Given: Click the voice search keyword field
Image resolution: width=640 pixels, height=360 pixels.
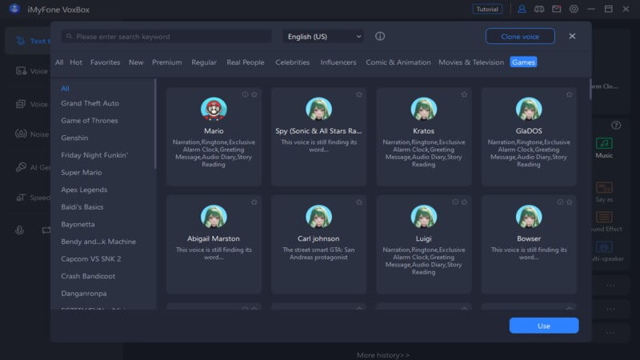Looking at the screenshot, I should point(166,36).
